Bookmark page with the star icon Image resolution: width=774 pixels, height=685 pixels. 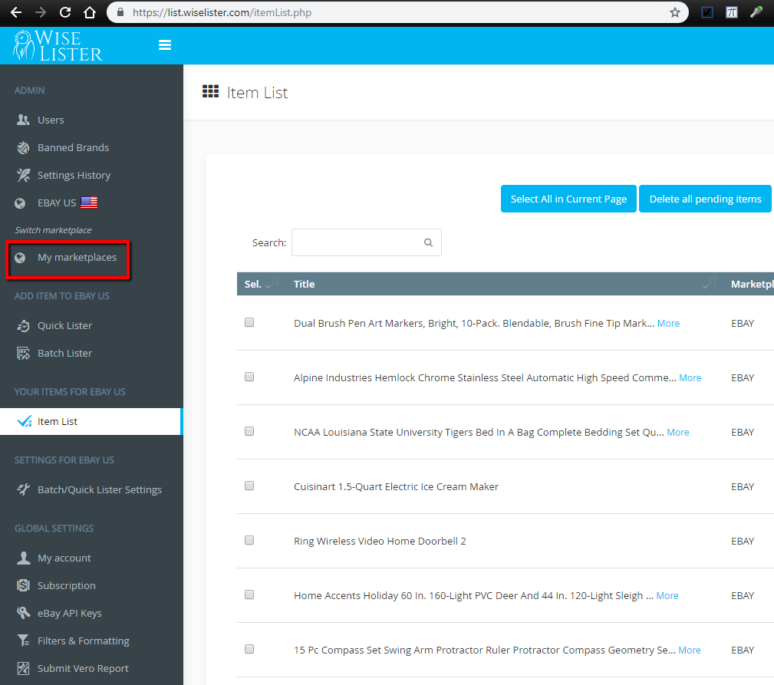[x=675, y=12]
